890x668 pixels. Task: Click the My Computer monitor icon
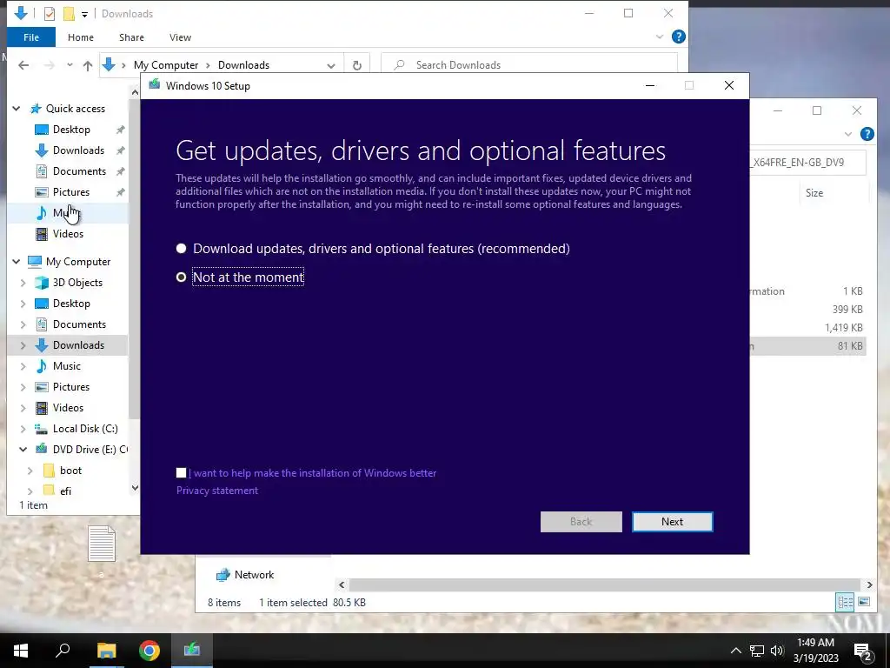pos(35,261)
